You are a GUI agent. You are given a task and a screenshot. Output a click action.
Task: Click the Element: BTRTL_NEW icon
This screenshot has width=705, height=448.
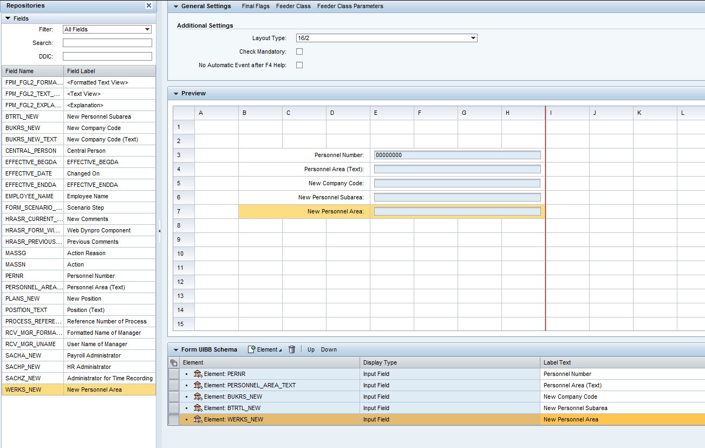click(198, 408)
